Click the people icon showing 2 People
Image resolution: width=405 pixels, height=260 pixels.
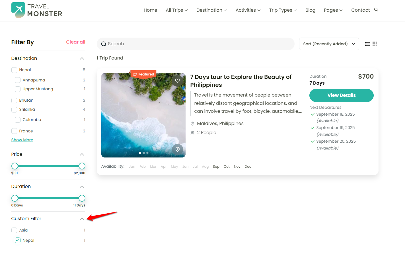pyautogui.click(x=192, y=132)
